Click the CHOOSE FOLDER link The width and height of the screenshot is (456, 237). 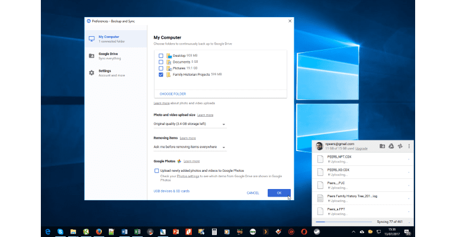[x=174, y=94]
